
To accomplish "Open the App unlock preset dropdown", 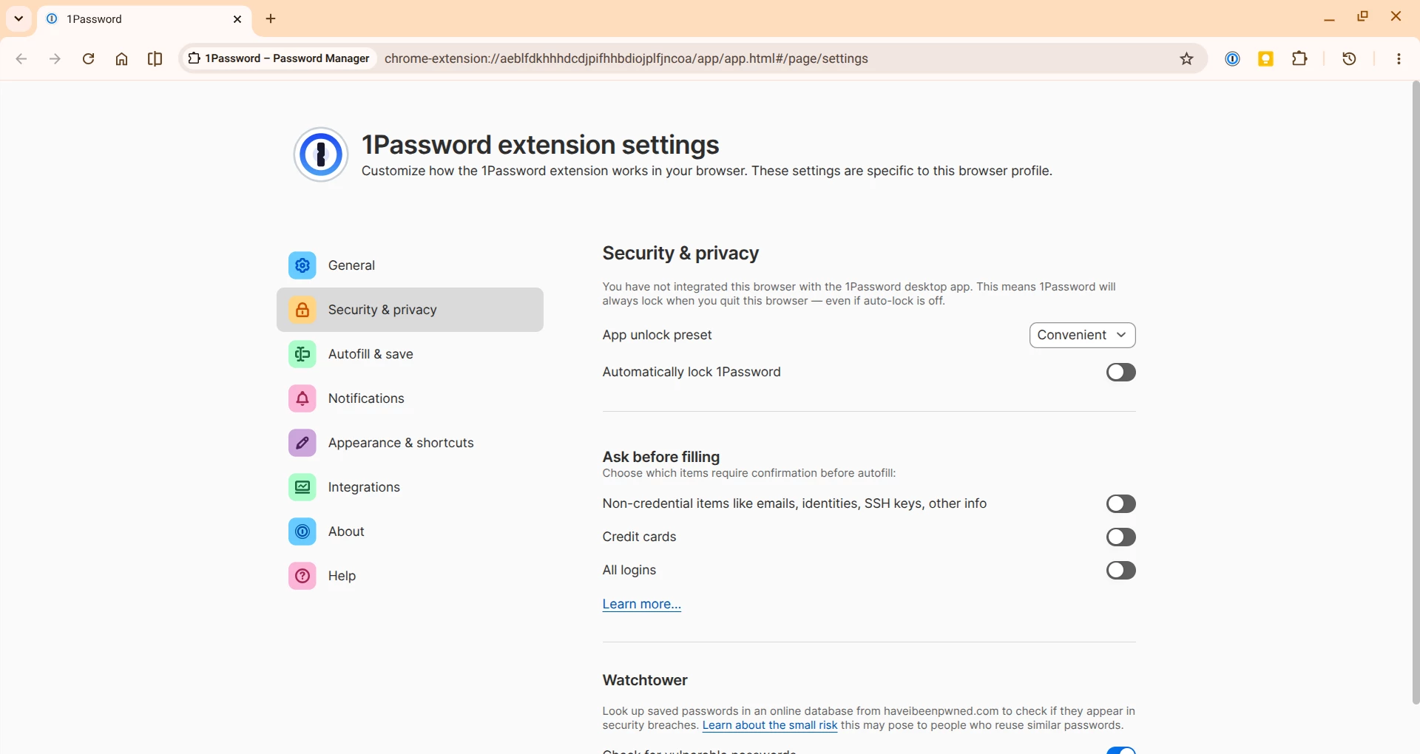I will tap(1082, 336).
